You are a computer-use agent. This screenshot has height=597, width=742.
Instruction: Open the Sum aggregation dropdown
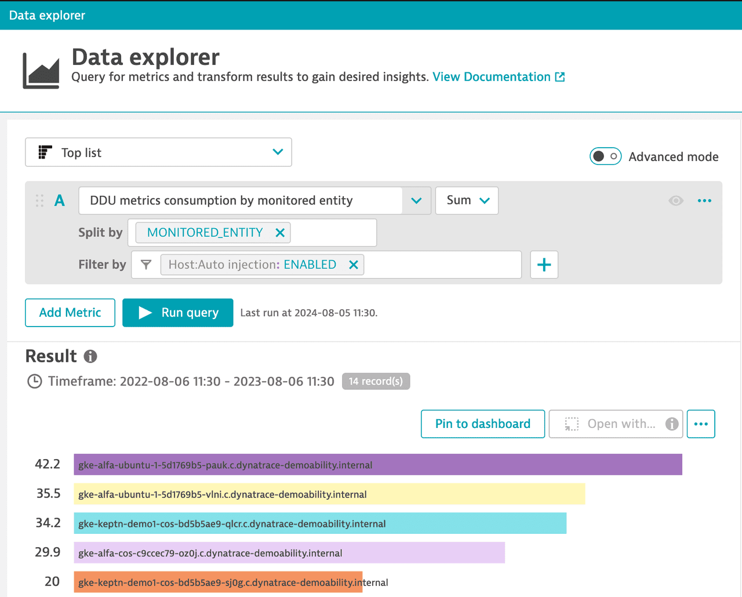pyautogui.click(x=467, y=200)
